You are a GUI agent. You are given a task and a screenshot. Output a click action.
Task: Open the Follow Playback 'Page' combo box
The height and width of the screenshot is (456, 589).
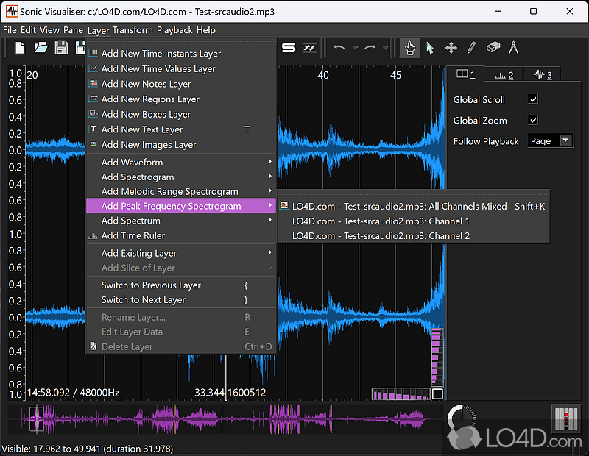pos(550,140)
